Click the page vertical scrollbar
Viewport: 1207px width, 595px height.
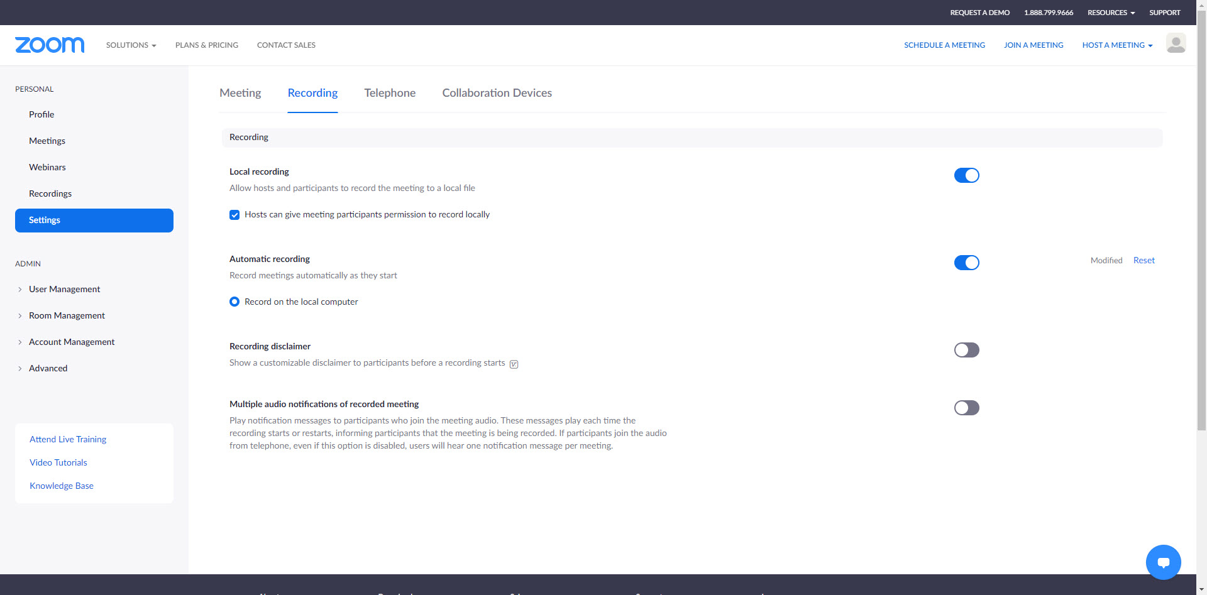coord(1201,220)
